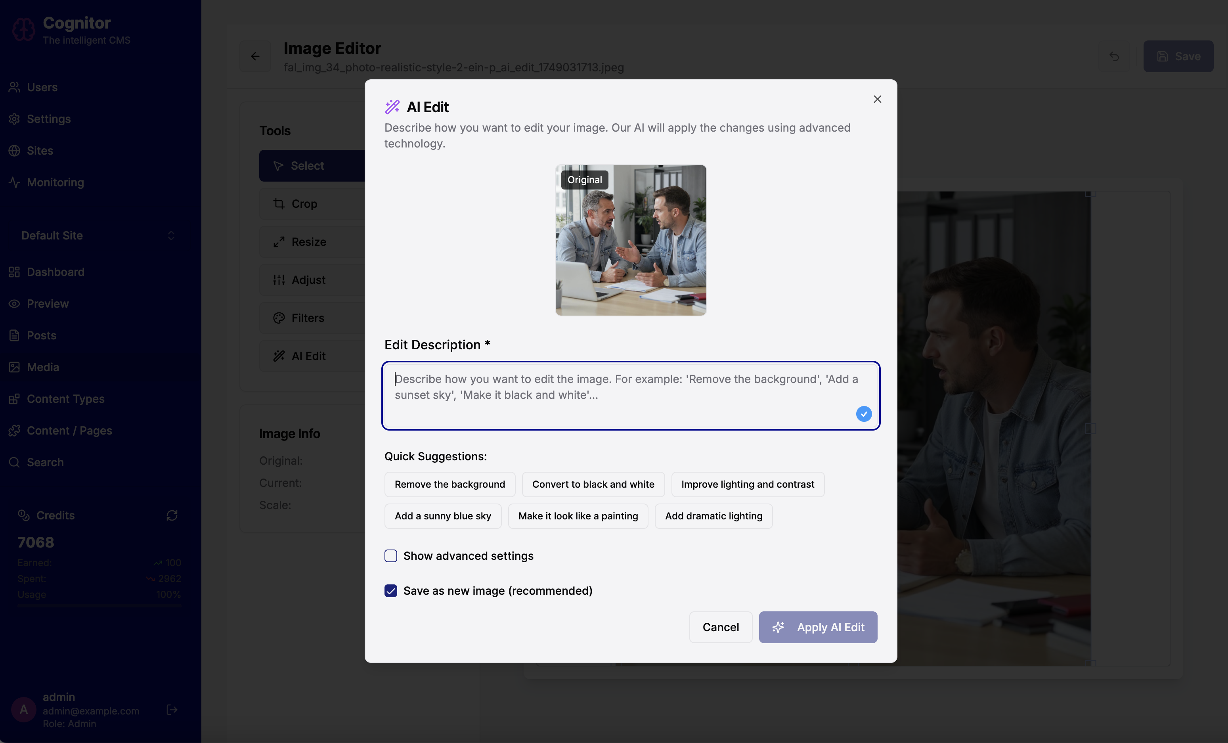Open the Adjust tool
Viewport: 1228px width, 743px height.
pos(308,280)
